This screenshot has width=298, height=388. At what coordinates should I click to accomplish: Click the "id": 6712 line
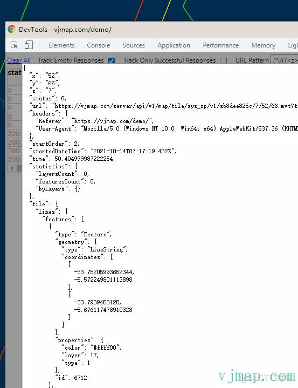pyautogui.click(x=71, y=378)
